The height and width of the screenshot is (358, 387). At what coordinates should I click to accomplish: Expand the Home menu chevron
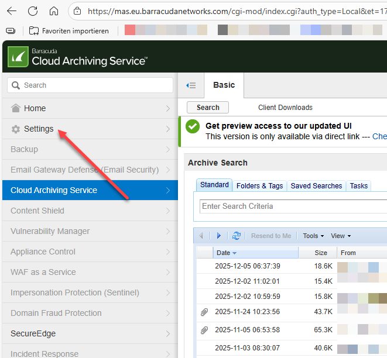coord(168,108)
